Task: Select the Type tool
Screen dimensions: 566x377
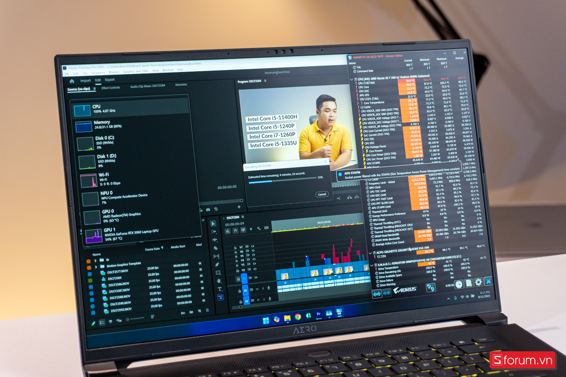Action: pyautogui.click(x=220, y=289)
